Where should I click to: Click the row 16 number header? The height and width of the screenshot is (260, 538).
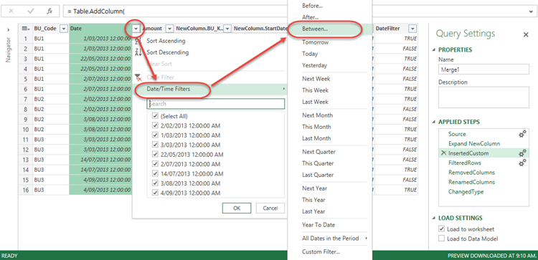26,190
